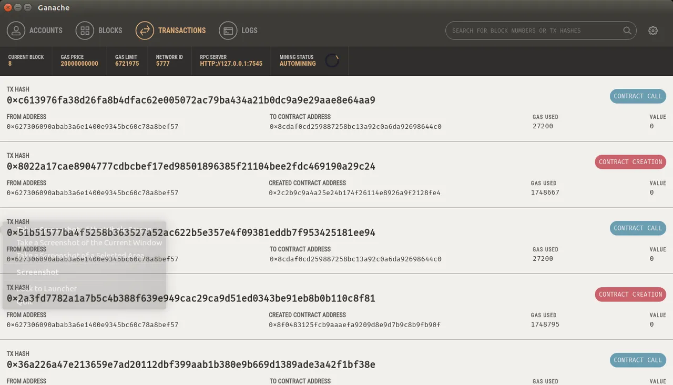673x385 pixels.
Task: Click Contract Call badge of 0x51b51577 transaction
Action: coord(638,228)
